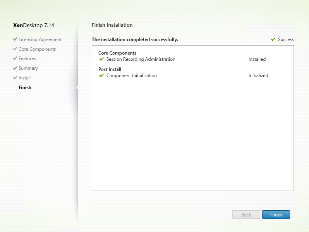The width and height of the screenshot is (309, 232).
Task: Select the Install step in sidebar
Action: (x=24, y=78)
